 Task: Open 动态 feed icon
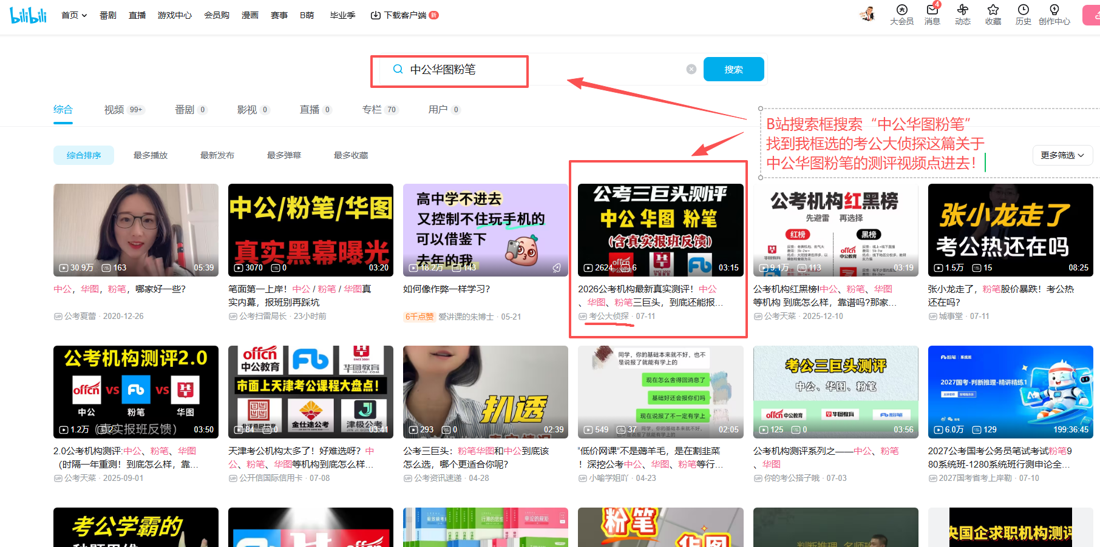tap(963, 15)
